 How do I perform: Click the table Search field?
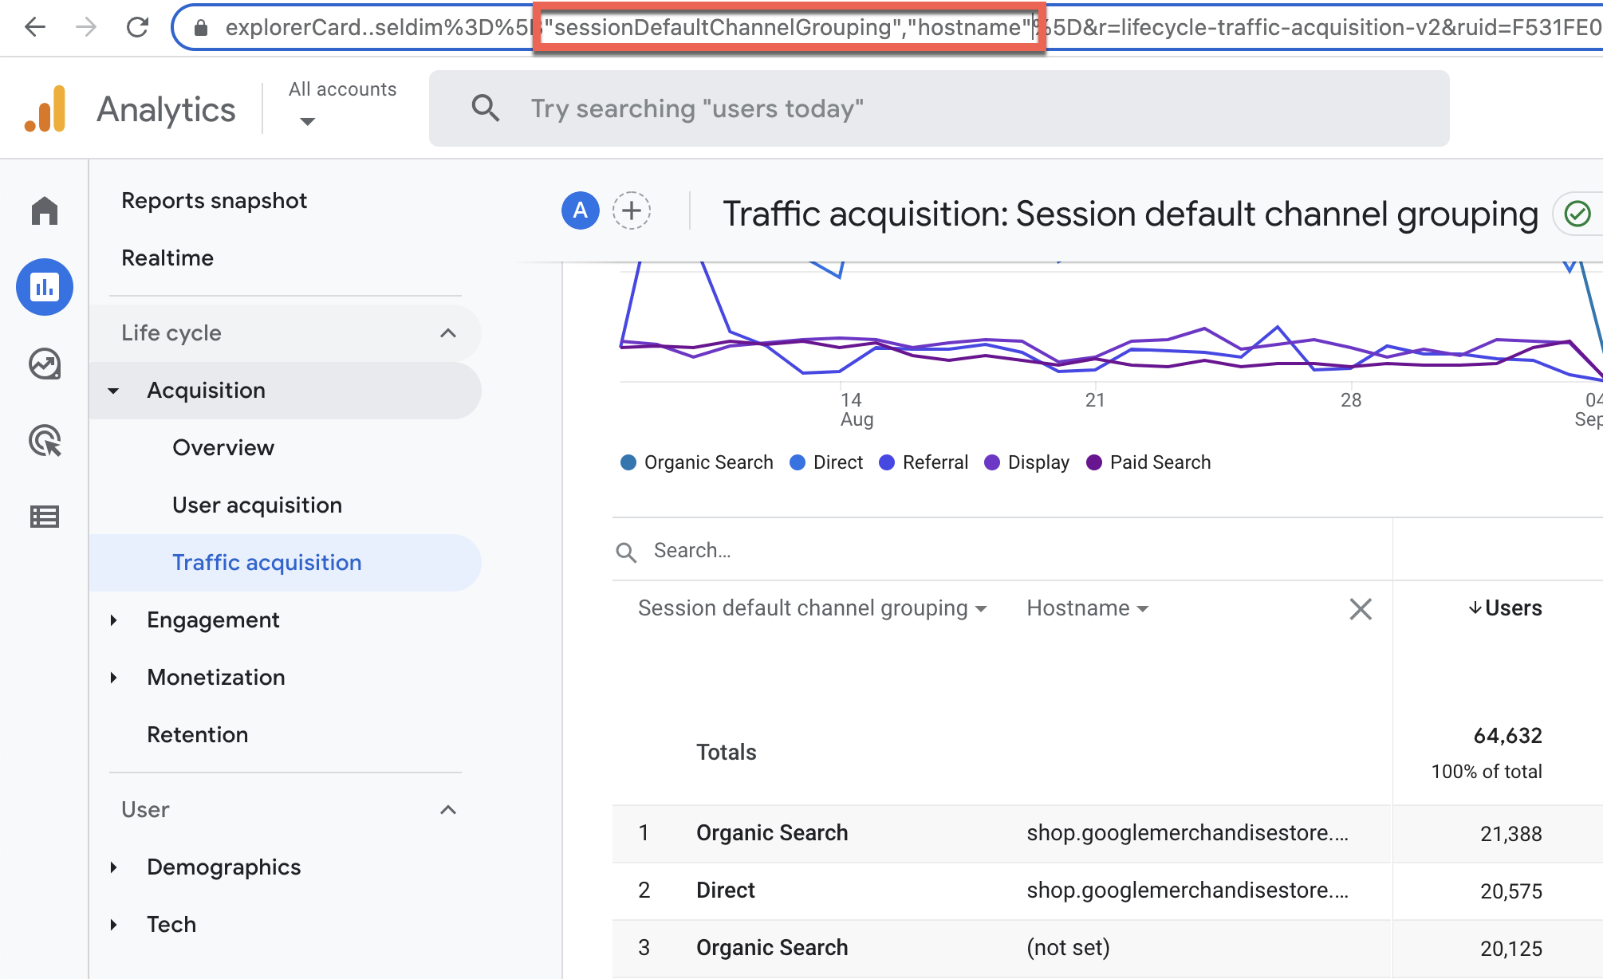point(1002,550)
